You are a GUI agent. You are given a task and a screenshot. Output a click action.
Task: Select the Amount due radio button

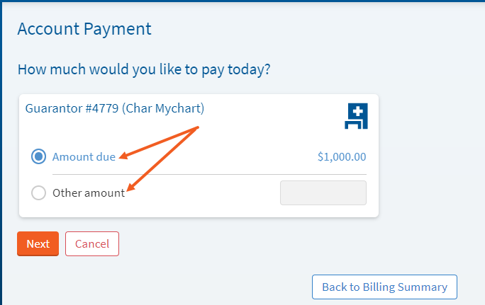click(x=39, y=157)
